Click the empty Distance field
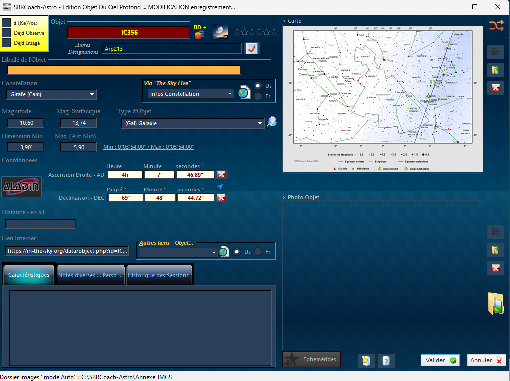510x381 pixels. [x=41, y=224]
